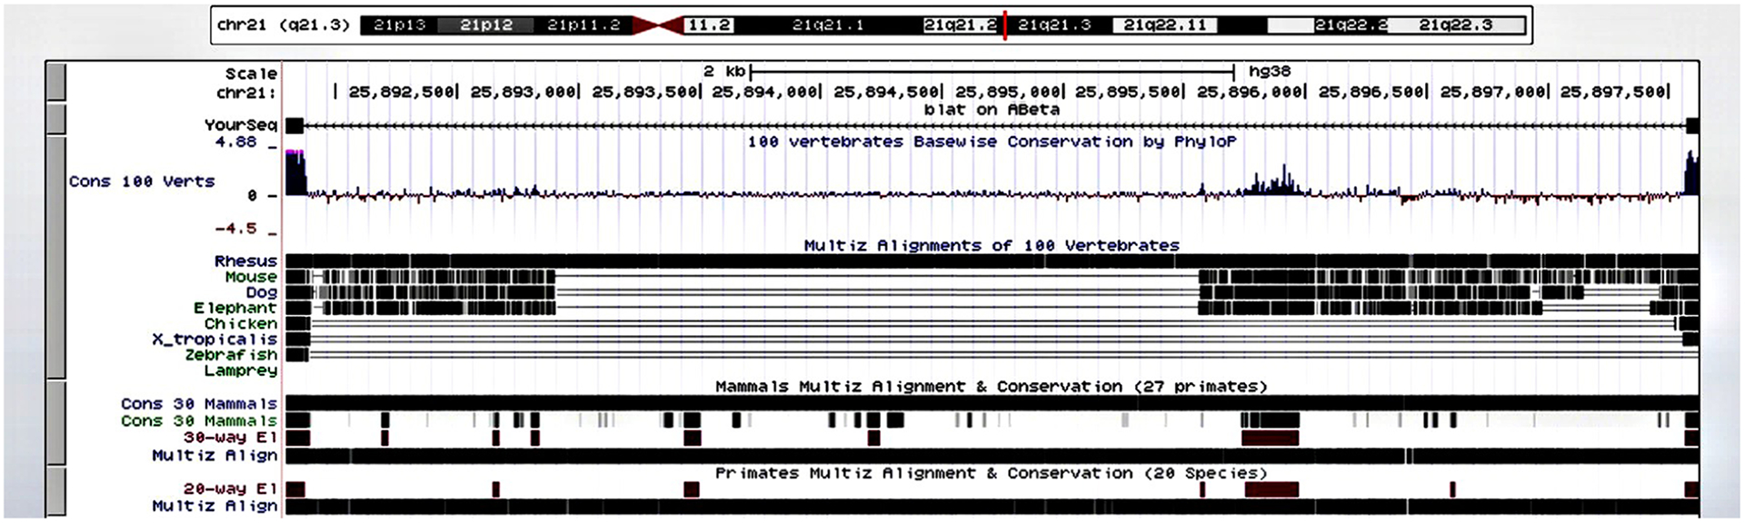The width and height of the screenshot is (1745, 523).
Task: Click the Primates Multiz Alignment & Conservation title
Action: (991, 473)
